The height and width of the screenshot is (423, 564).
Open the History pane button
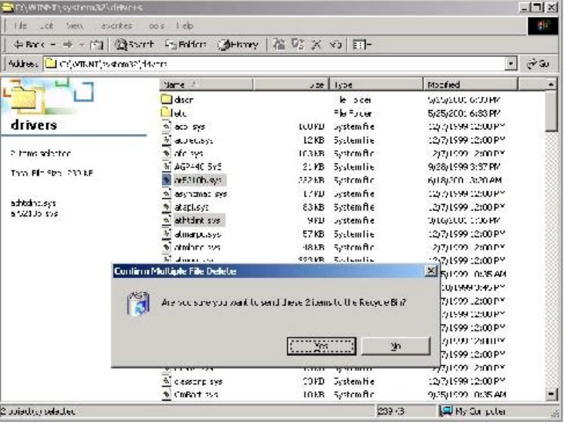(x=238, y=45)
